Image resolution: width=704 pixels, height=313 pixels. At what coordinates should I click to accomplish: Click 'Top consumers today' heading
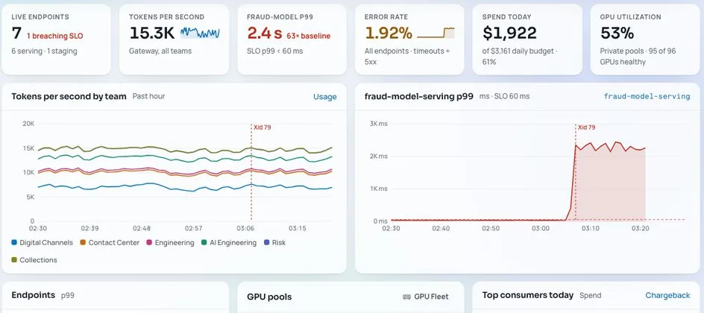[x=528, y=295]
